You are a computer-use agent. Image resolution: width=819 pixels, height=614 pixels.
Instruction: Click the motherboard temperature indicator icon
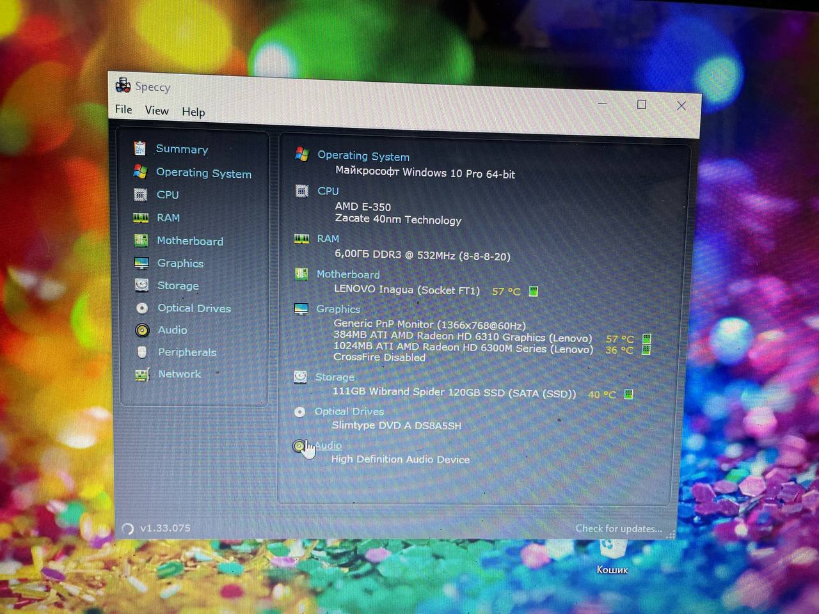click(533, 292)
